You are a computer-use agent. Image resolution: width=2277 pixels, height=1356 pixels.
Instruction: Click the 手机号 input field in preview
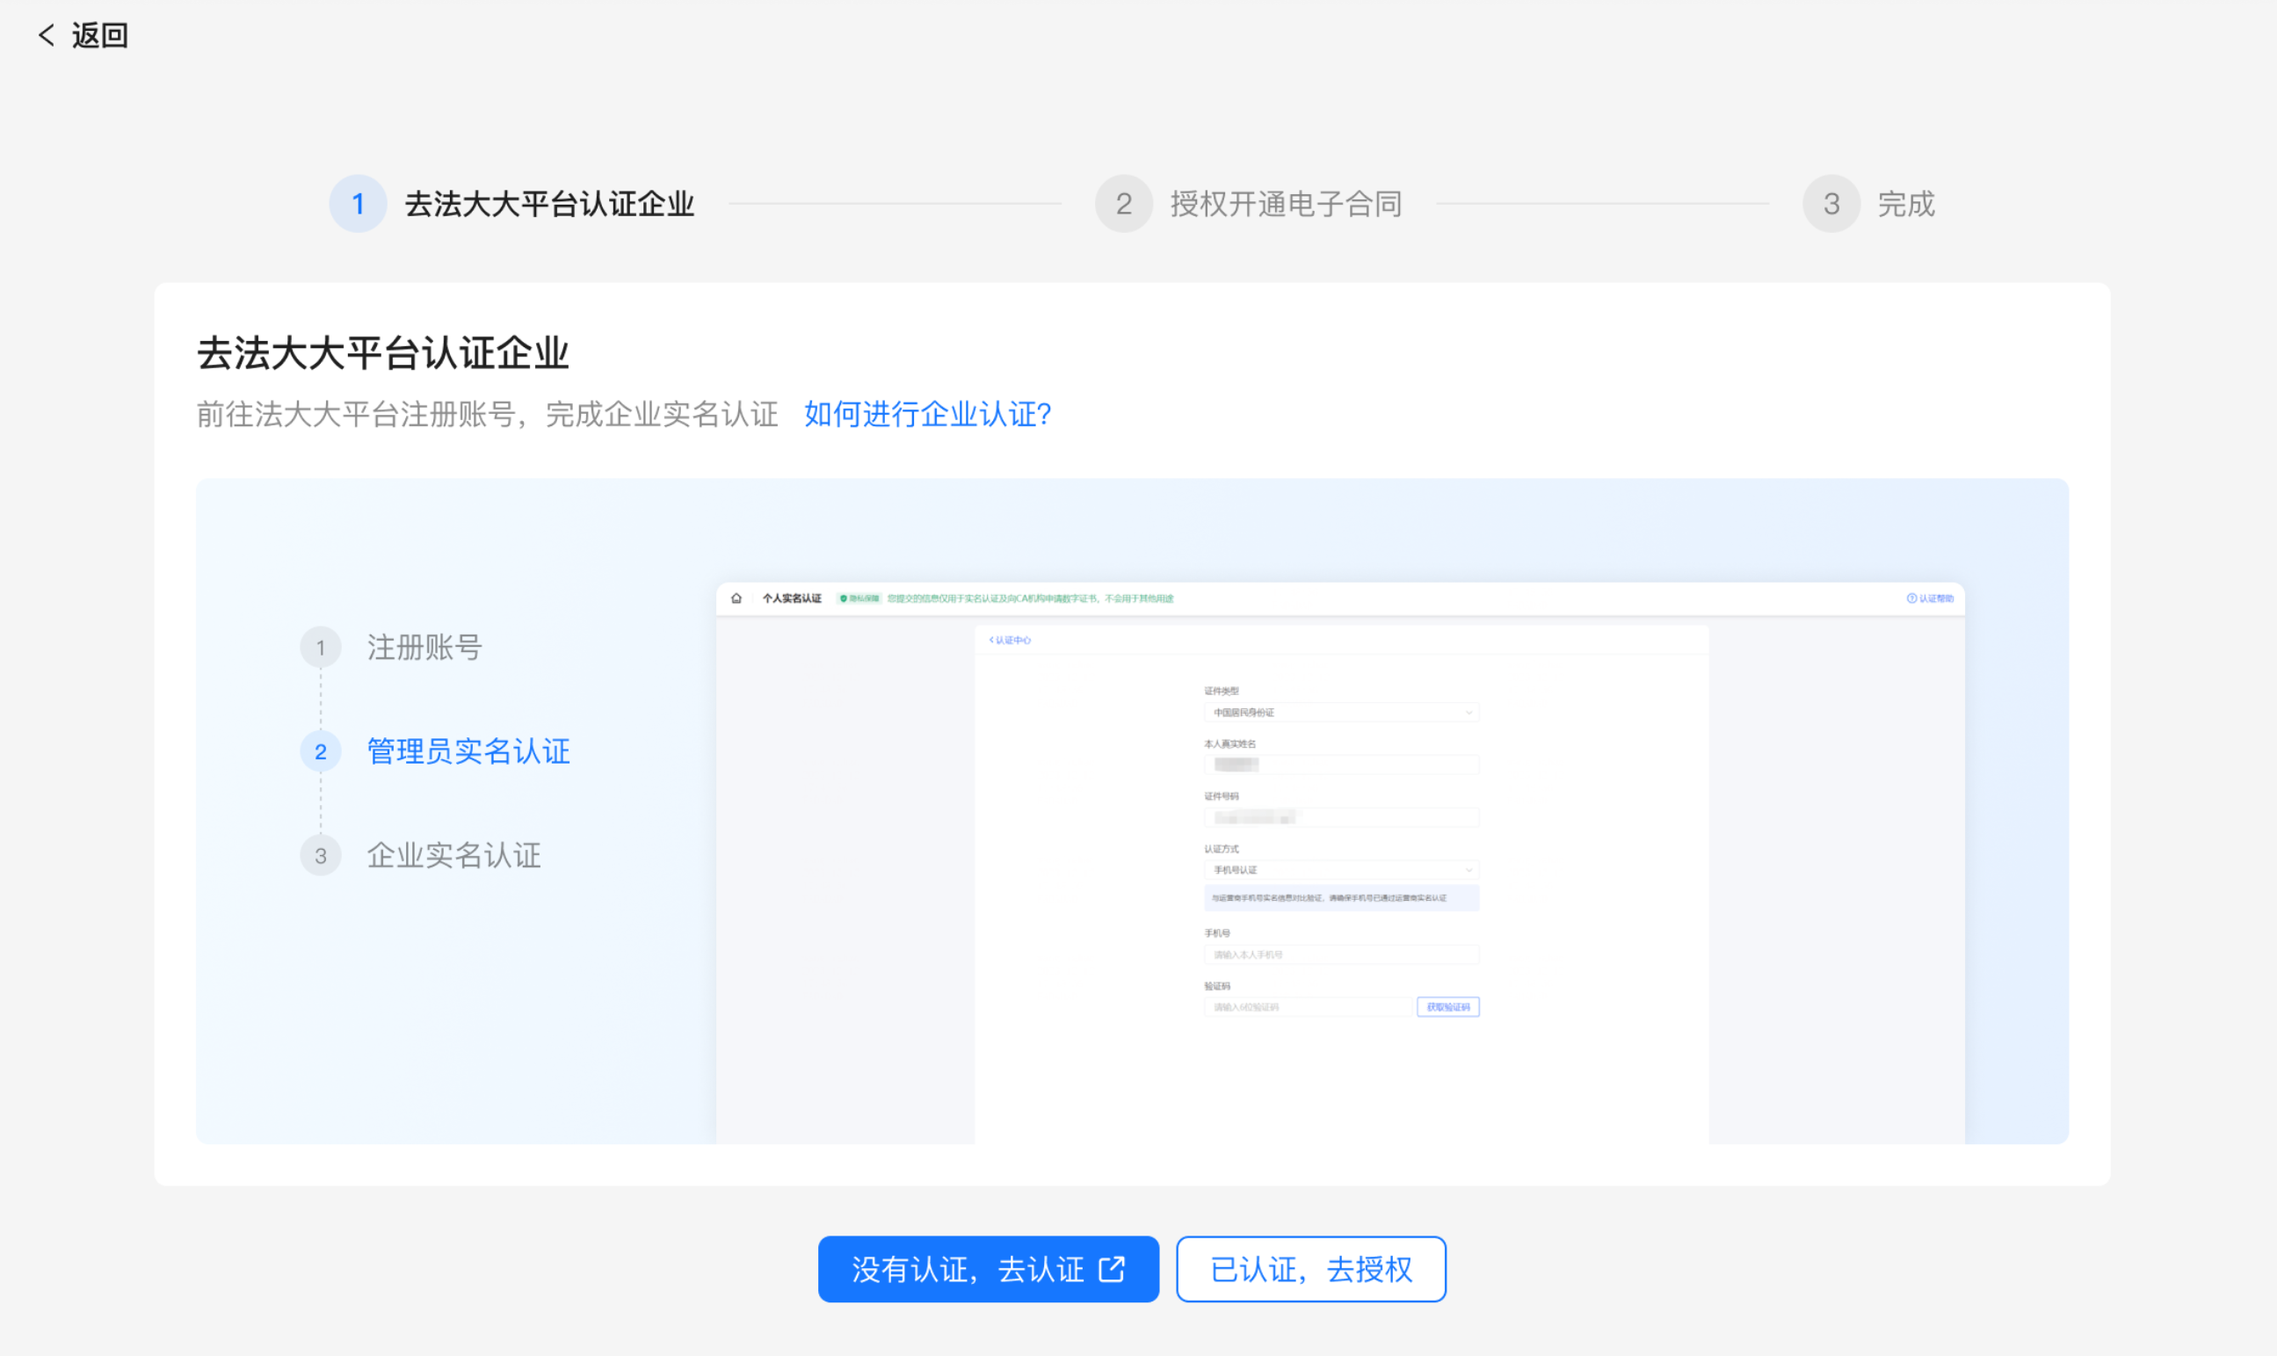[1340, 955]
